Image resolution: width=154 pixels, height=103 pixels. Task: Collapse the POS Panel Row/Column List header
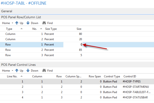coord(21,17)
